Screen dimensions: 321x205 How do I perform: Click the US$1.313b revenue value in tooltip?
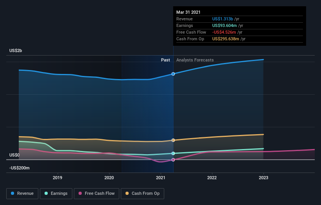222,19
